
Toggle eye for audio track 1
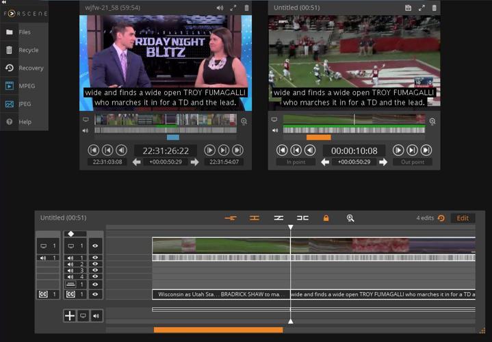95,258
